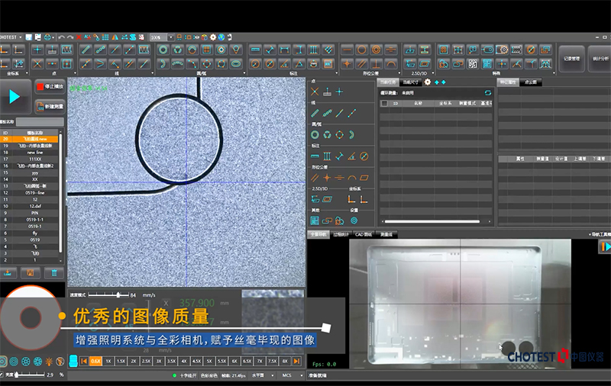Click the save icon in the top toolbar
Viewport: 611px width, 386px height.
(29, 37)
